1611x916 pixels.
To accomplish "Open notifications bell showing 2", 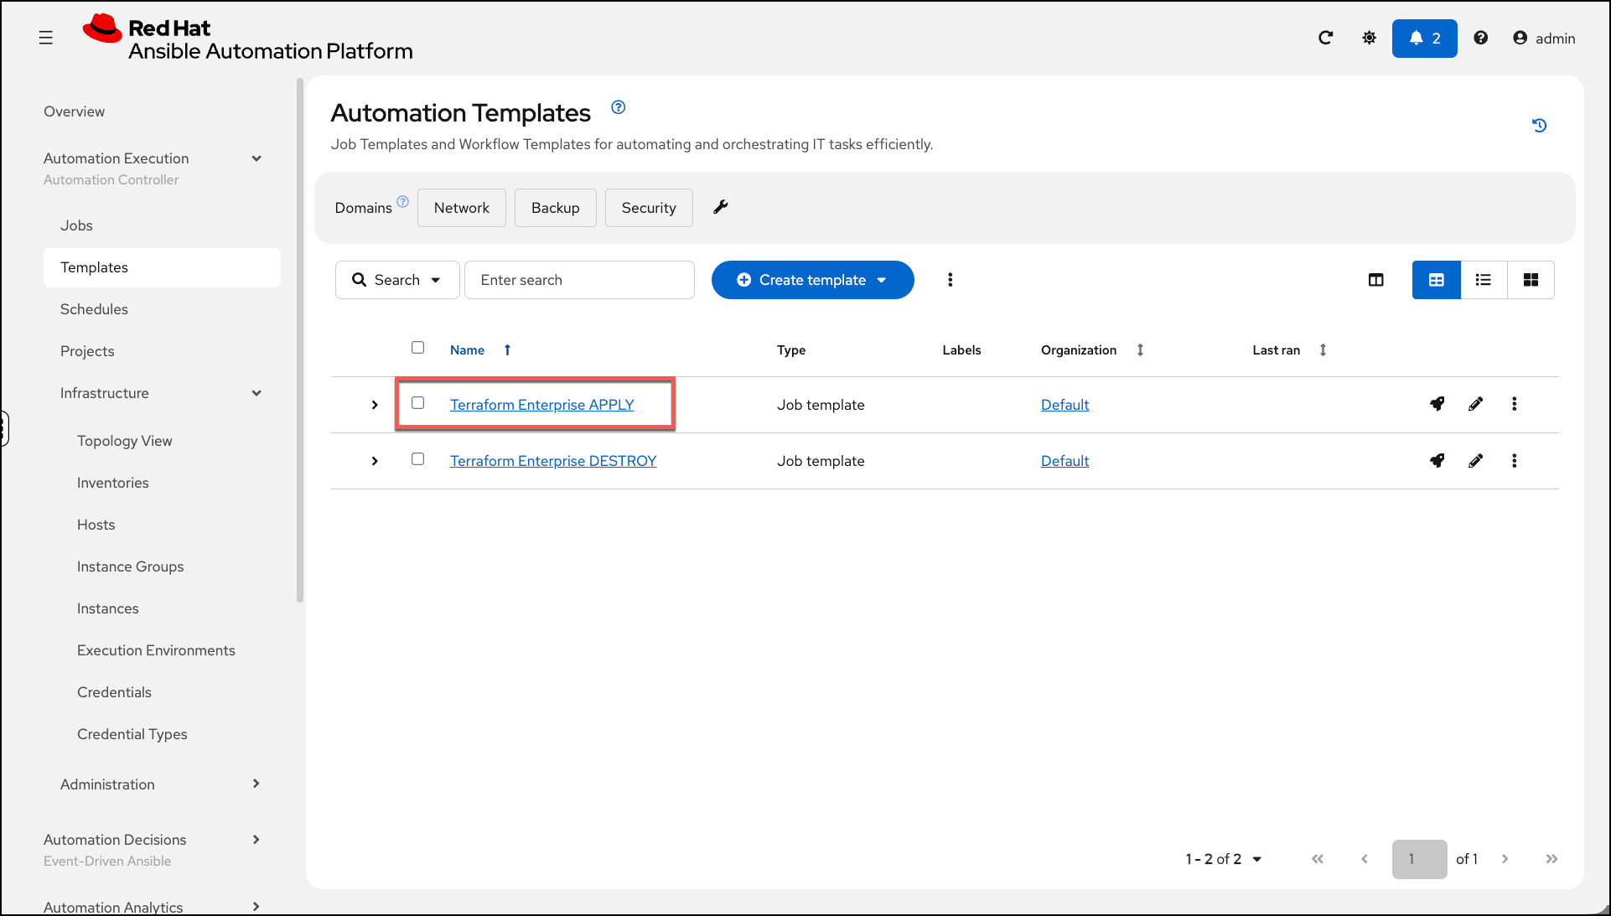I will [1424, 38].
